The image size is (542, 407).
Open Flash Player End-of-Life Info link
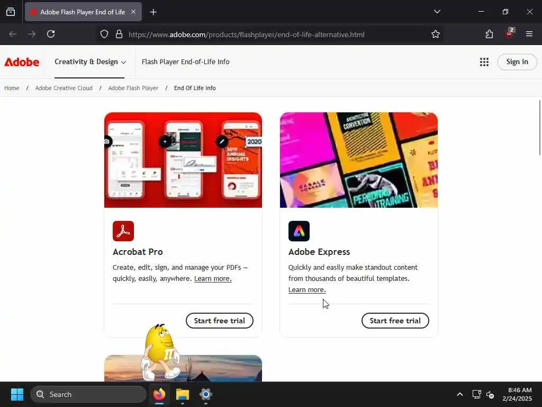pyautogui.click(x=185, y=62)
